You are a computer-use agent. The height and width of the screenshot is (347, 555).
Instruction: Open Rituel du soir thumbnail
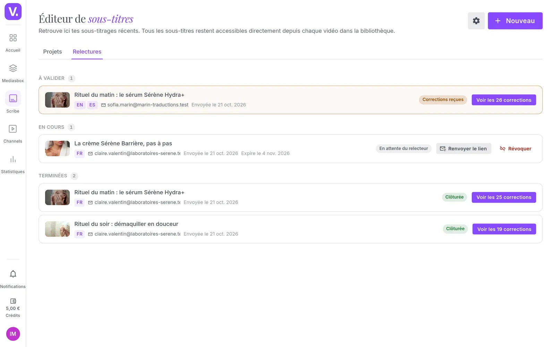tap(57, 229)
